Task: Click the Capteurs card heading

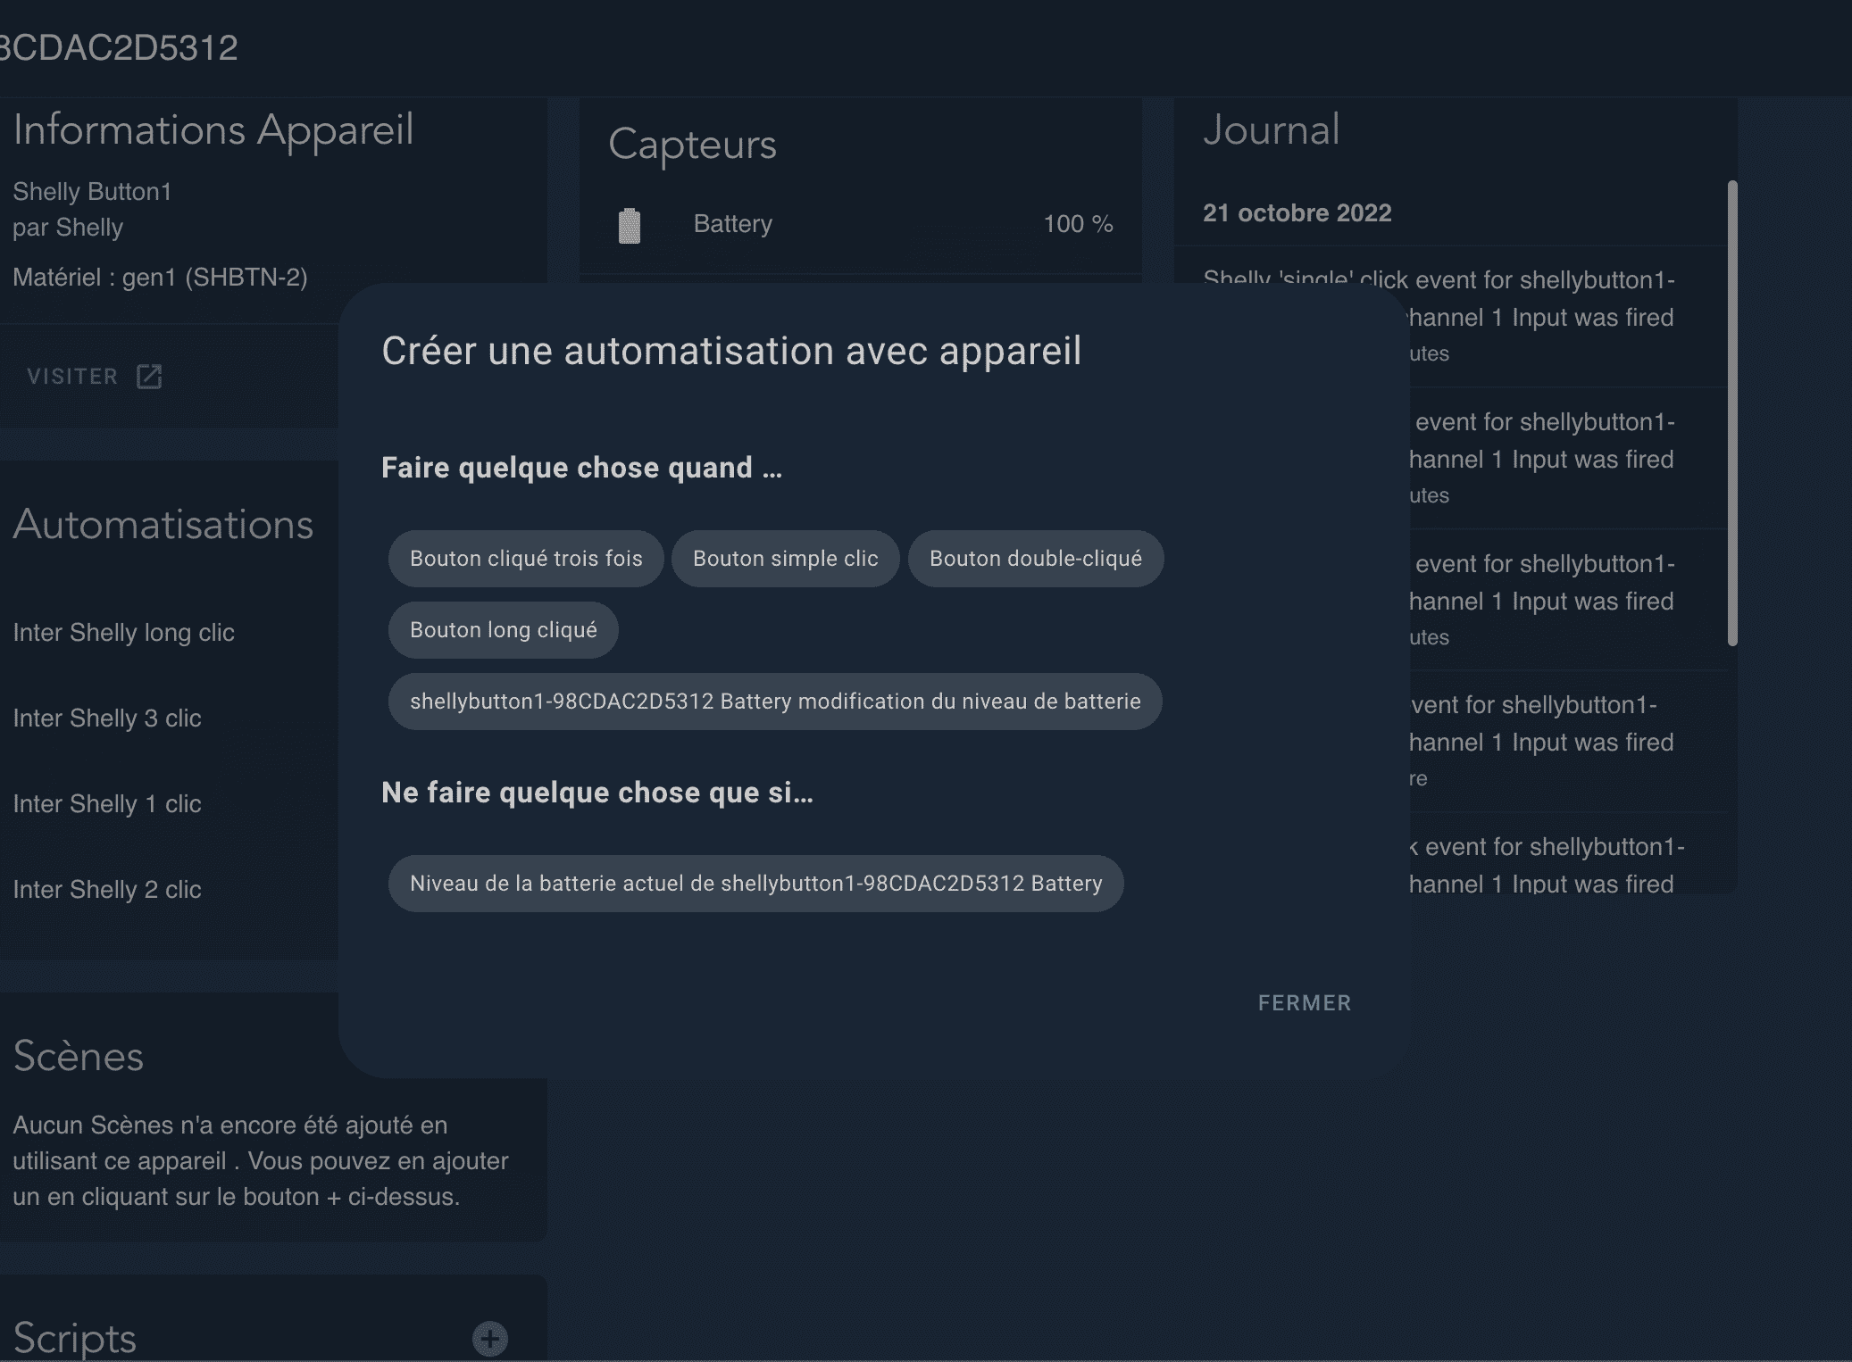Action: [x=692, y=145]
